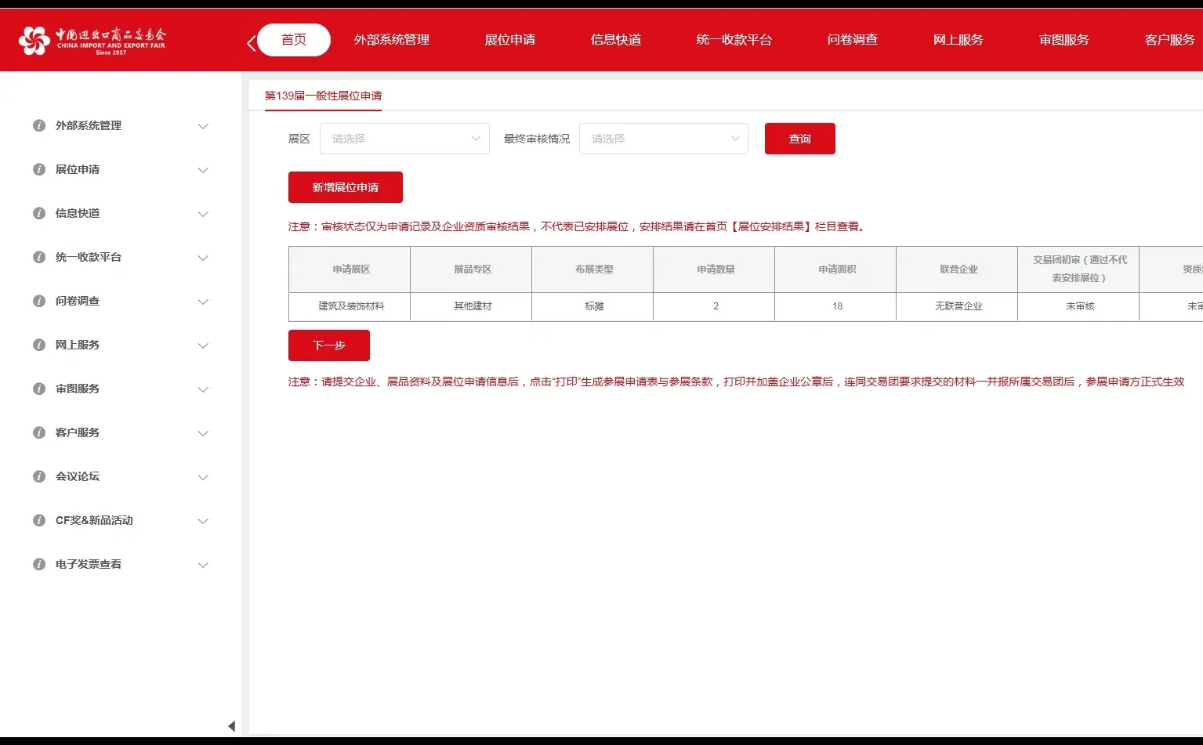This screenshot has height=745, width=1203.
Task: Open the 最终审核情况 dropdown
Action: [663, 139]
